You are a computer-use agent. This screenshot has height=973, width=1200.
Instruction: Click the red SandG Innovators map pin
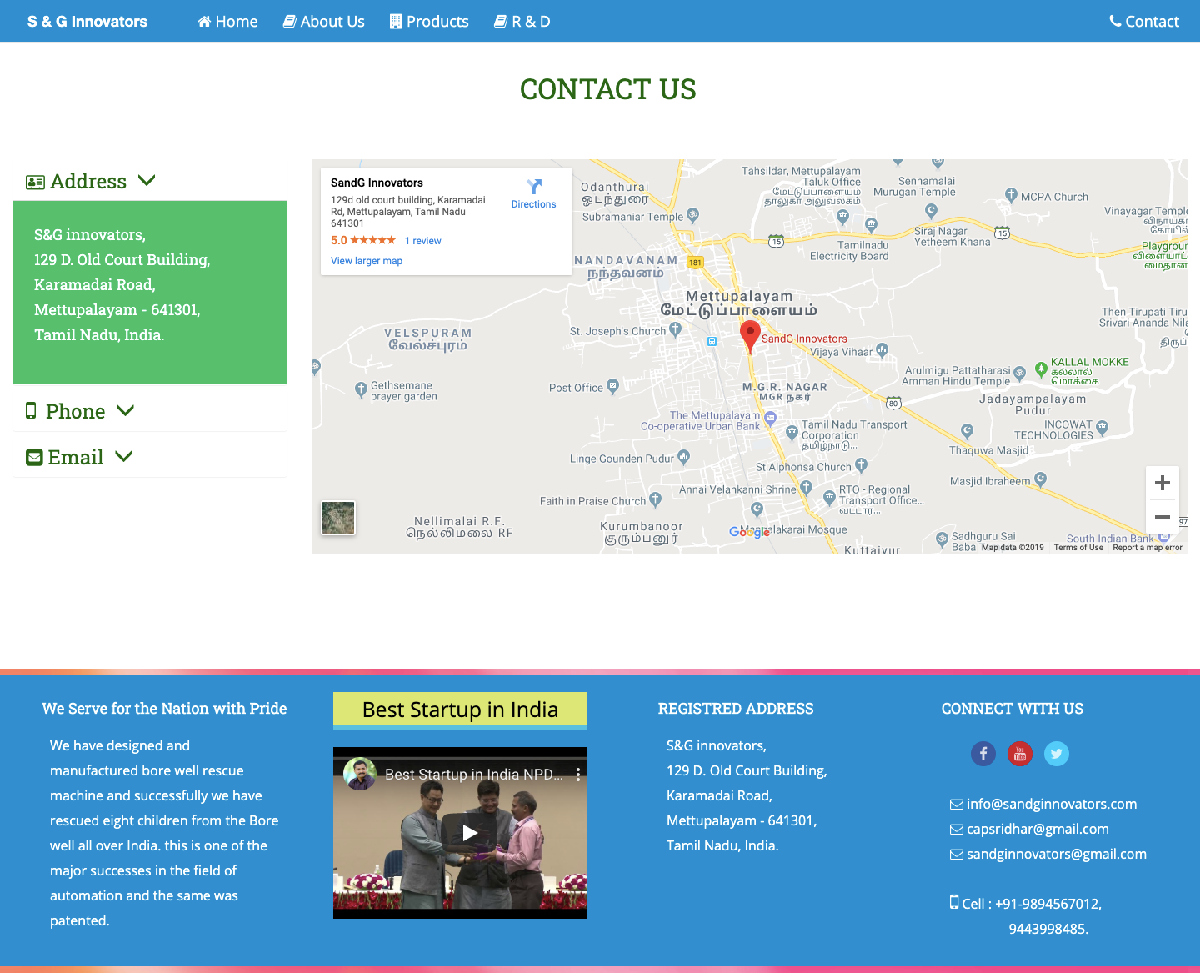(750, 335)
